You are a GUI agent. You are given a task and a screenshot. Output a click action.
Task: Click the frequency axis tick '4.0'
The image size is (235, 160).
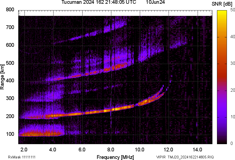click(53, 150)
